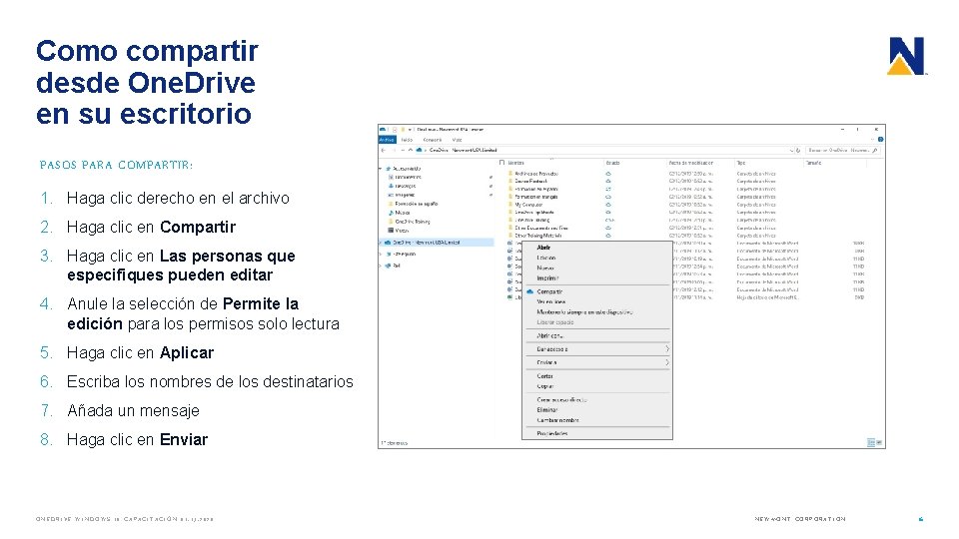The height and width of the screenshot is (539, 959).
Task: Sort by the Tipo column header
Action: 741,163
